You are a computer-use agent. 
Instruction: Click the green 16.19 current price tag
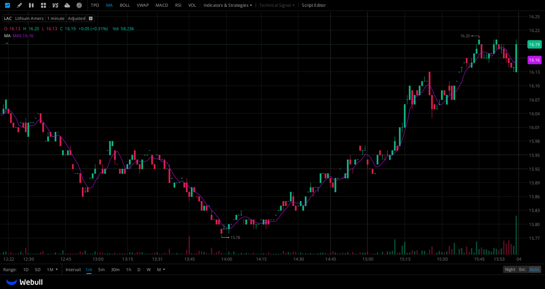pos(534,45)
